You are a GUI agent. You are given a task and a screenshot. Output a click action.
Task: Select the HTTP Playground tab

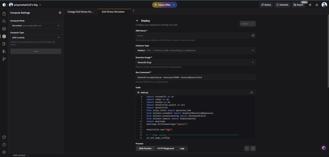[166, 148]
